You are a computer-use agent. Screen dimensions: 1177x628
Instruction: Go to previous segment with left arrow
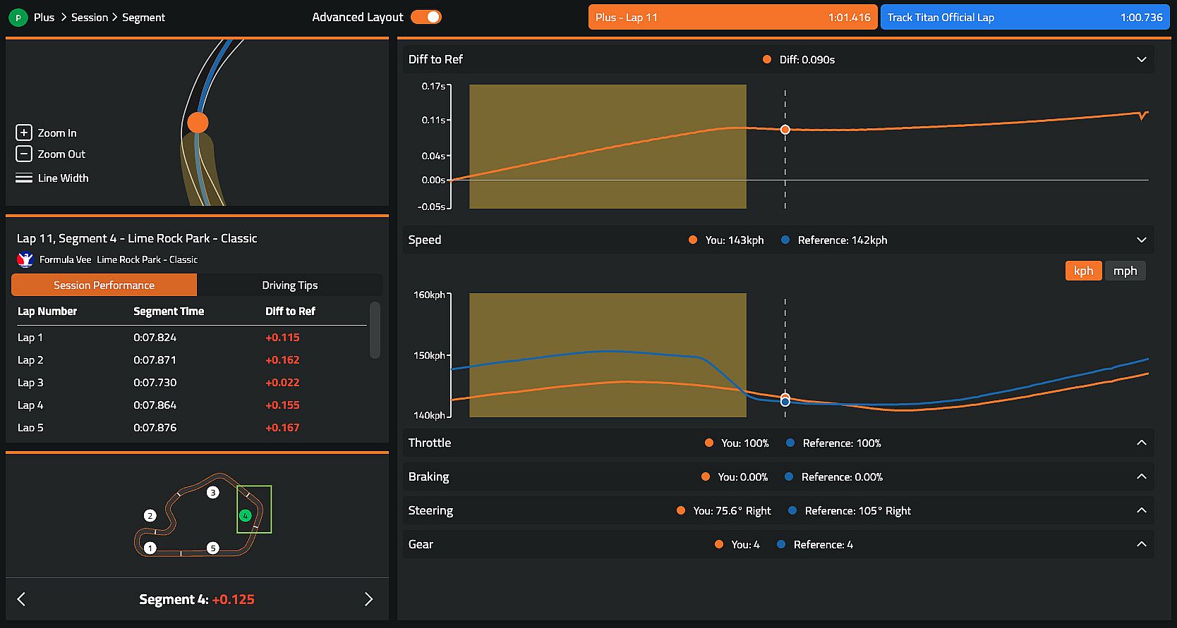click(21, 599)
